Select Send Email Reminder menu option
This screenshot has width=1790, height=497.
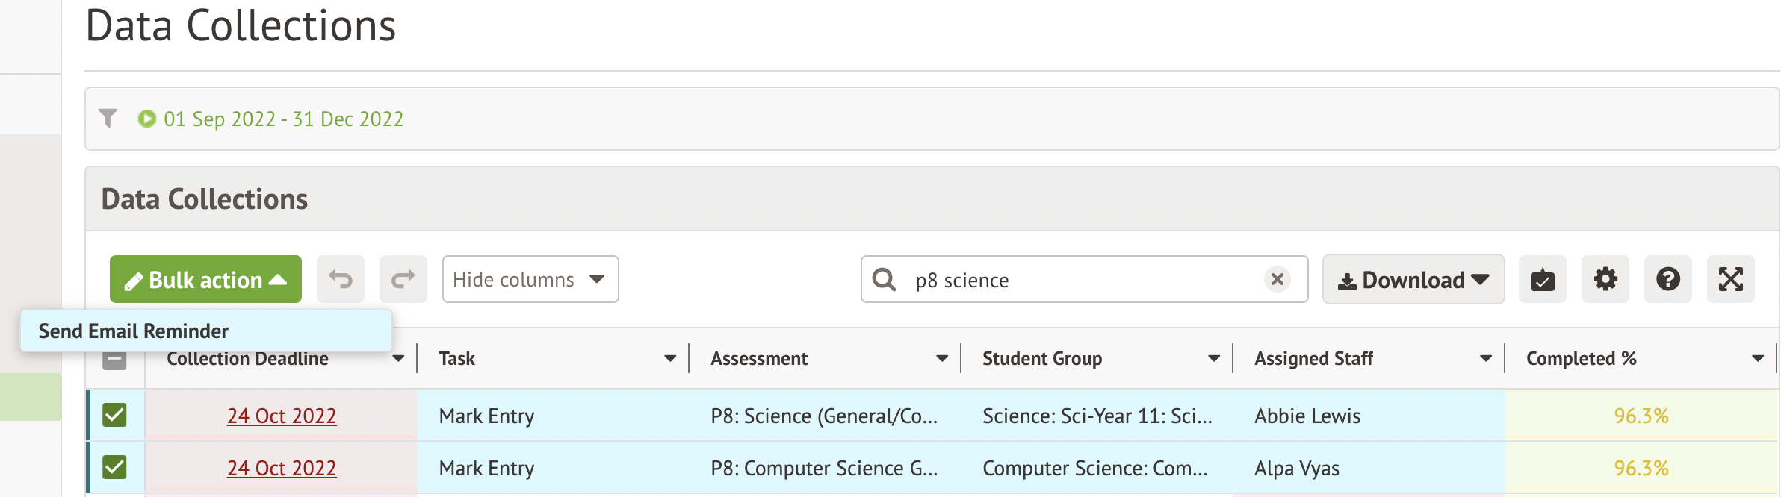134,331
